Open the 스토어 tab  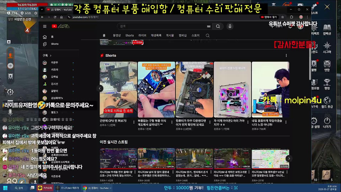click(x=195, y=35)
